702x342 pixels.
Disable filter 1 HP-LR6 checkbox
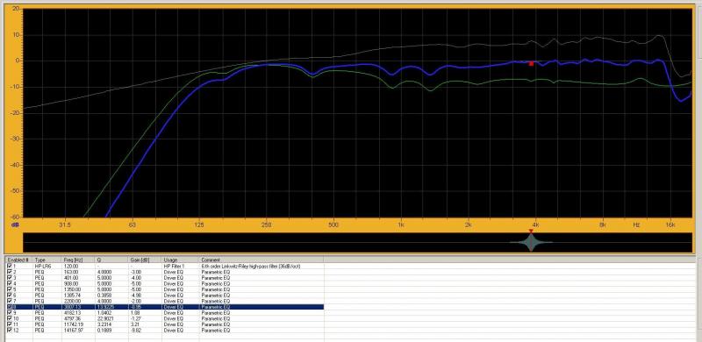tap(10, 266)
